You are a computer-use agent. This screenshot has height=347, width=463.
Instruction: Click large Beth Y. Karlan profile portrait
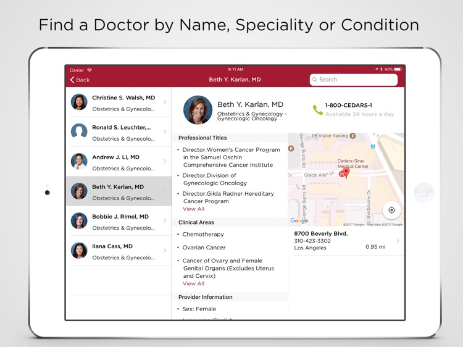198,110
